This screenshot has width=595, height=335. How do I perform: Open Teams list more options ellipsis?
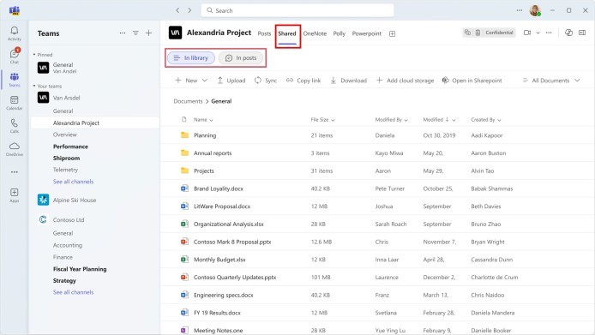[123, 33]
